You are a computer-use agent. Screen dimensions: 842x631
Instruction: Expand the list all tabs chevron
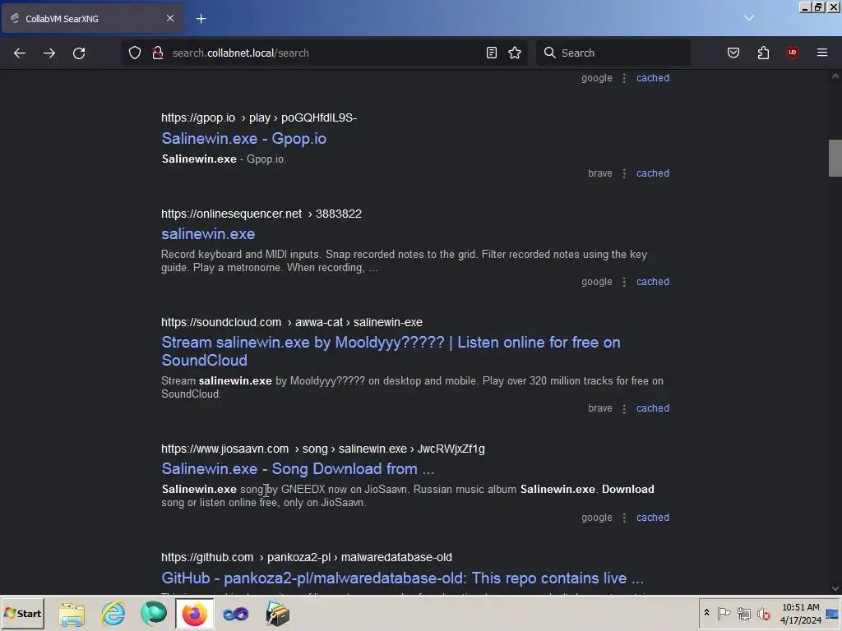[749, 18]
